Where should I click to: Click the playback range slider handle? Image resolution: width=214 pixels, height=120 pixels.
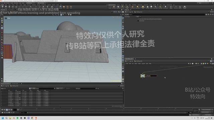(27, 113)
